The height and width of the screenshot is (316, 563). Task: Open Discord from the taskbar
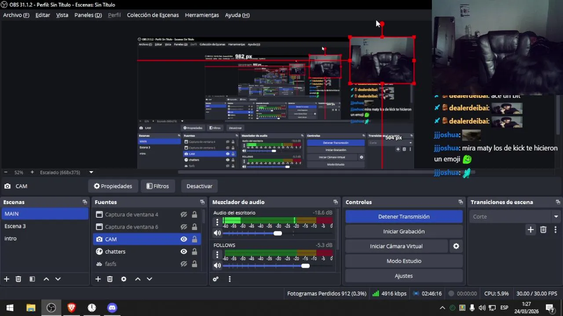(x=112, y=308)
